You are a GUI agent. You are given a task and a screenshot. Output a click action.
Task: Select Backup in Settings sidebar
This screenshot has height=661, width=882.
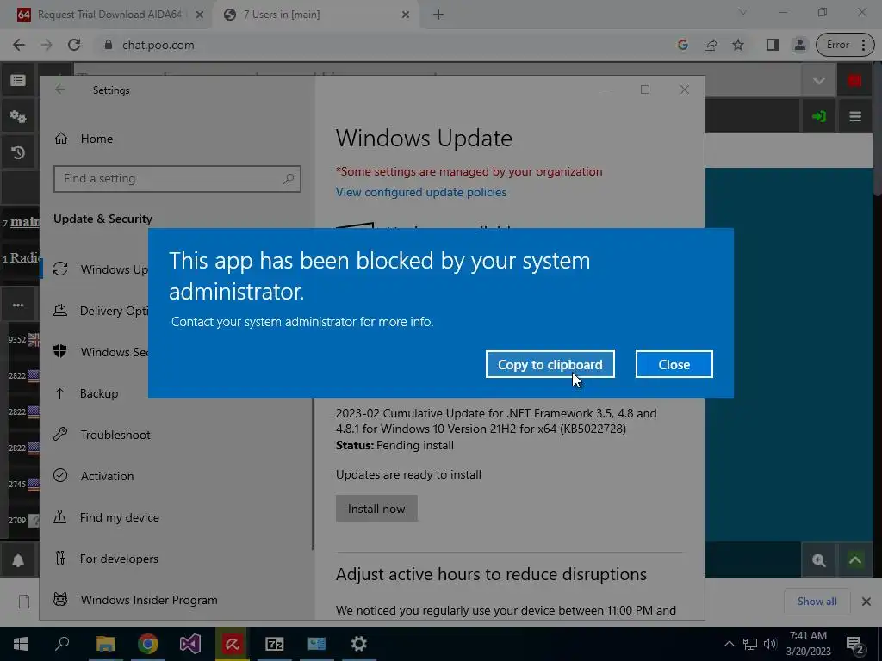coord(98,393)
